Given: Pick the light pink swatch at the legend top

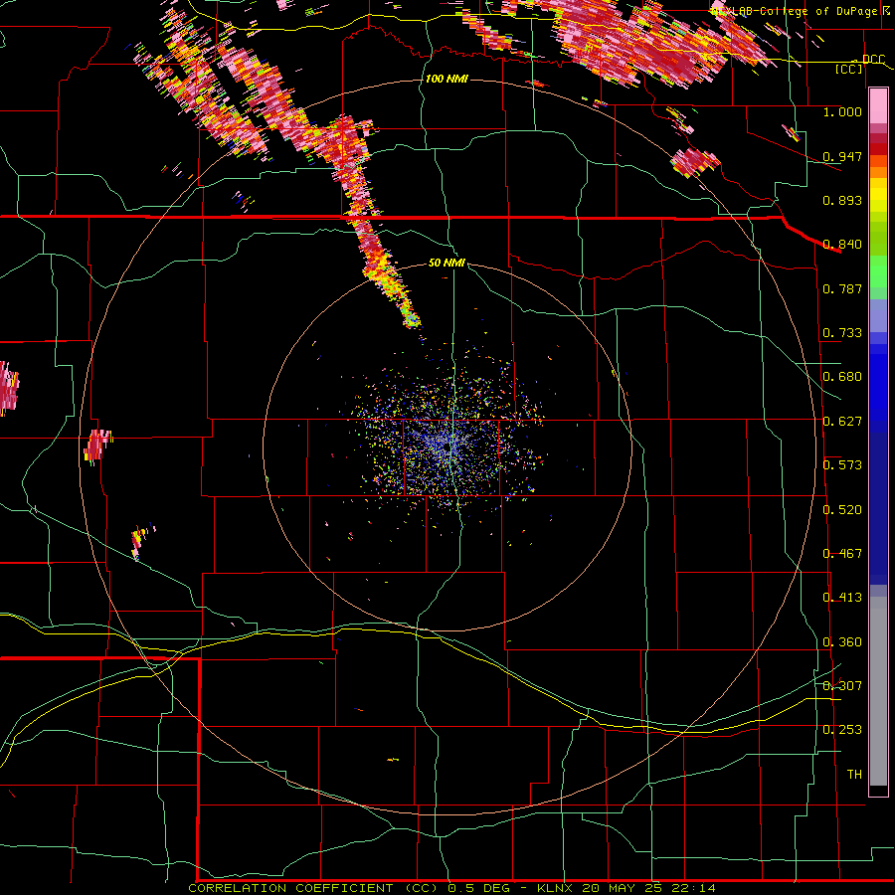Looking at the screenshot, I should point(878,105).
